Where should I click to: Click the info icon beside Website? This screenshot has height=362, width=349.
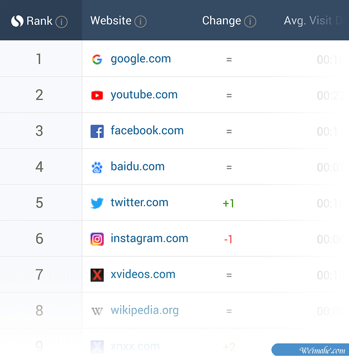(x=140, y=22)
